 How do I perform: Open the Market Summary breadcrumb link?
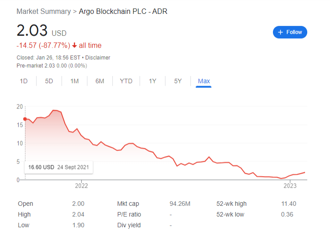(x=43, y=11)
